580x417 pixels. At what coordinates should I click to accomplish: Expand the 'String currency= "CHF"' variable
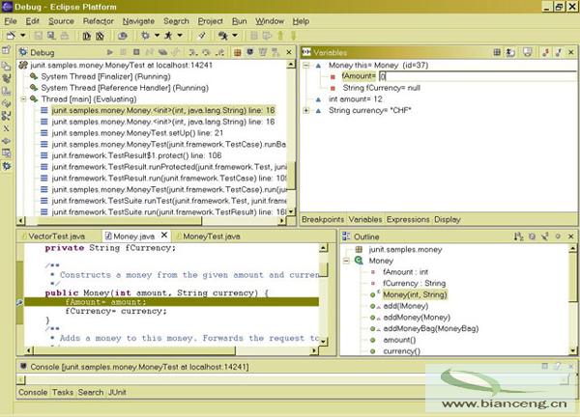coord(305,110)
